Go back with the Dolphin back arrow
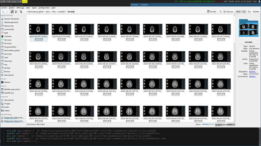Screen dimensions: 261x146 (3, 12)
